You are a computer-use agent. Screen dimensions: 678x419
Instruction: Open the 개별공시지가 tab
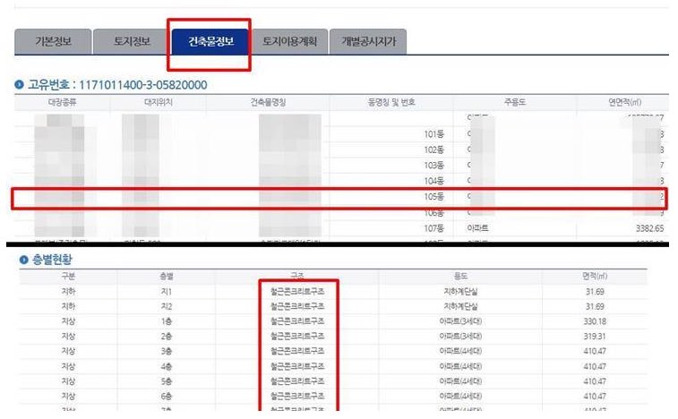point(368,41)
